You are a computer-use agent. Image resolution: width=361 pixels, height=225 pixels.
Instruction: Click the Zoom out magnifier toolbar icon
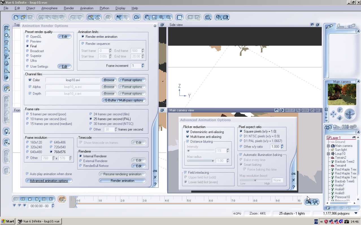pyautogui.click(x=168, y=17)
